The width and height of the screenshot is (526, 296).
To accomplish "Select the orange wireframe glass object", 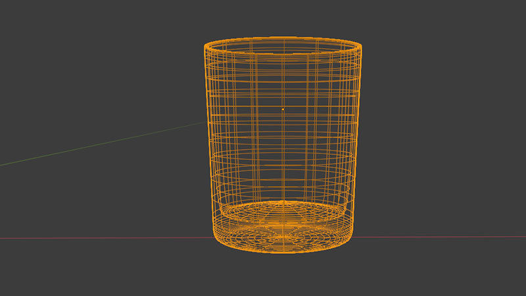I will tap(283, 145).
